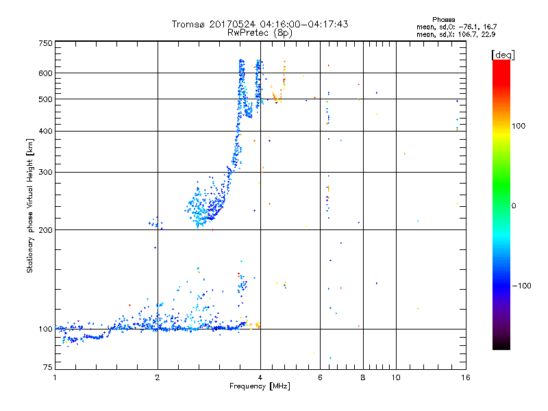Screen dimensions: 548x411
Task: Click the x-axis "1" tick label
Action: coord(55,377)
